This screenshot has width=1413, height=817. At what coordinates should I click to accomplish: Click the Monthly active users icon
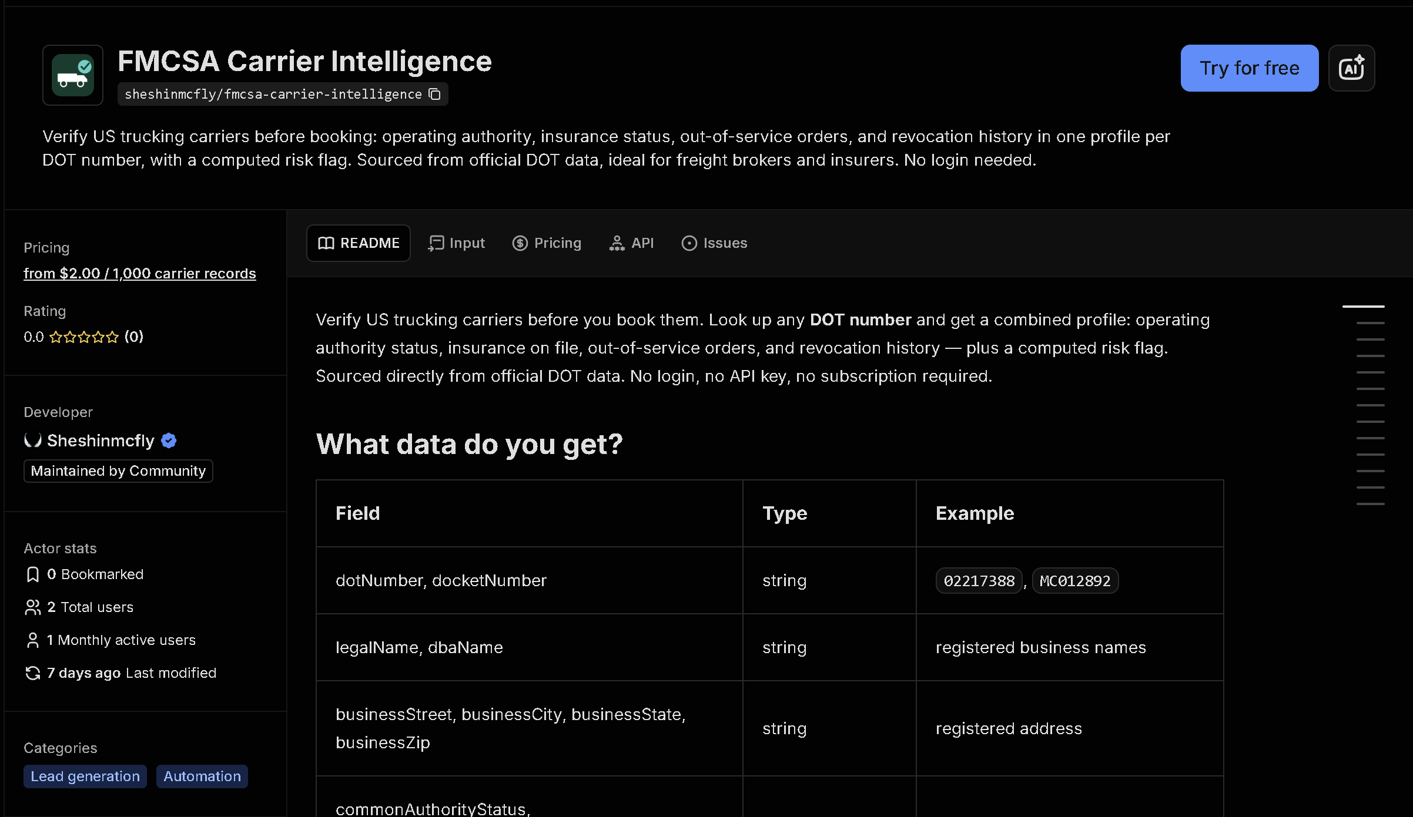click(x=33, y=640)
